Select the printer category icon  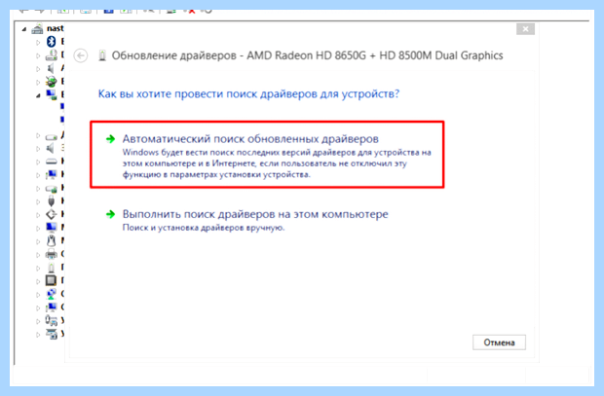(x=52, y=254)
